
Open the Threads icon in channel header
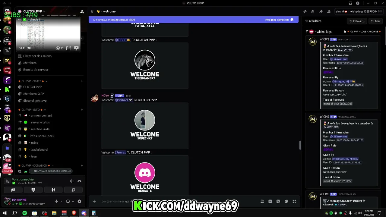(305, 11)
